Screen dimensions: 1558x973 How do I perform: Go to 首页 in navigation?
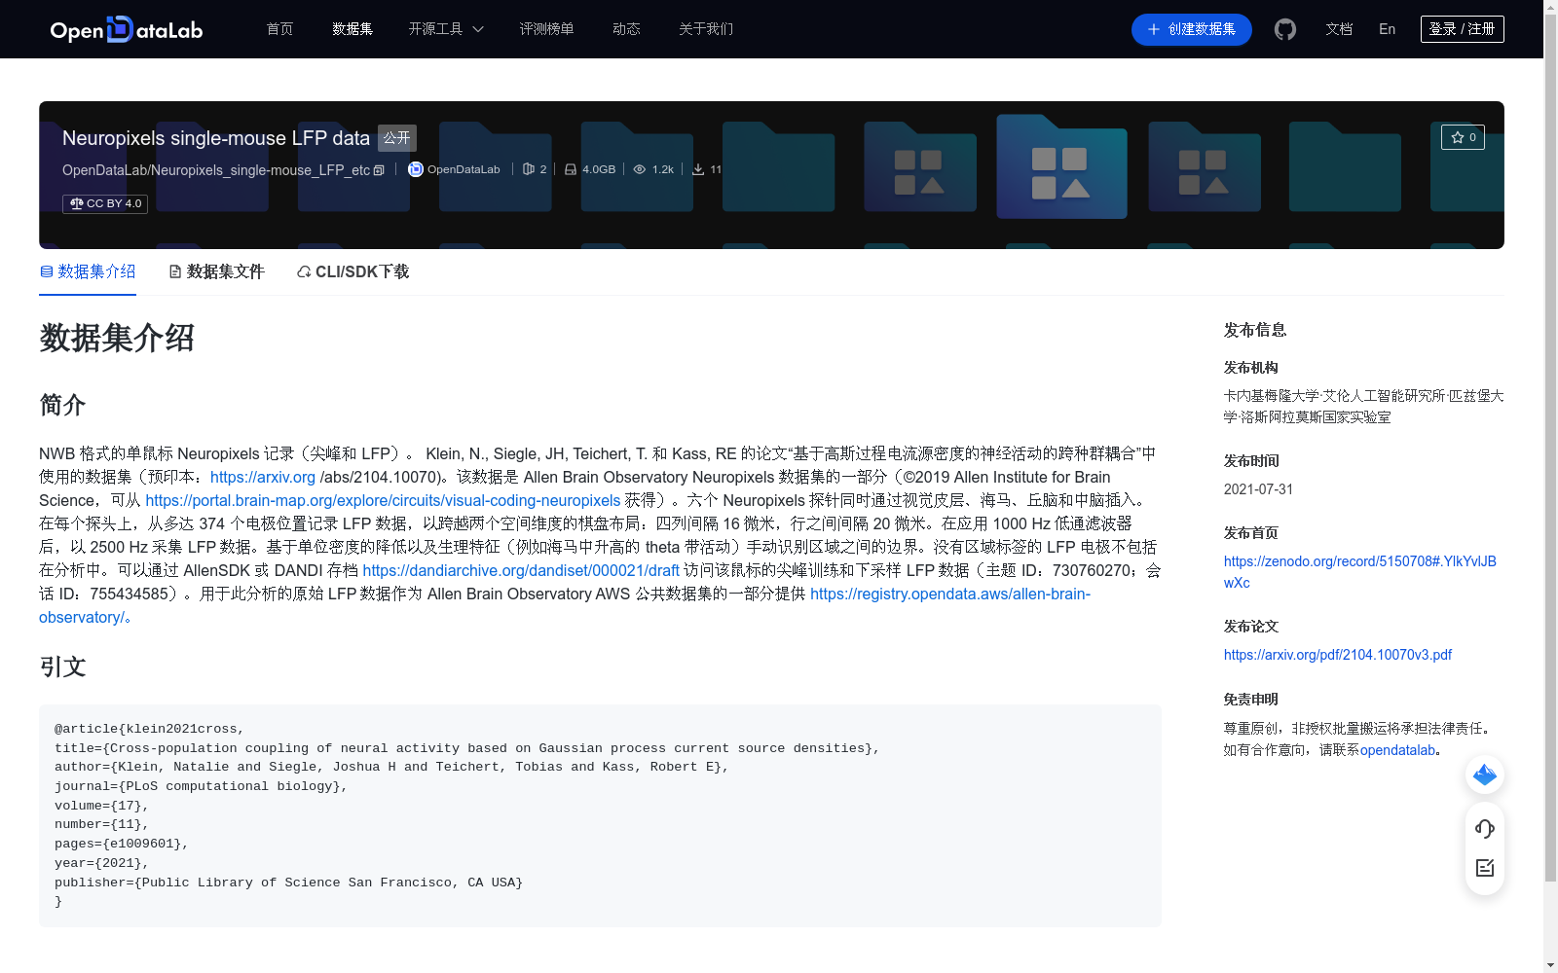[x=280, y=29]
